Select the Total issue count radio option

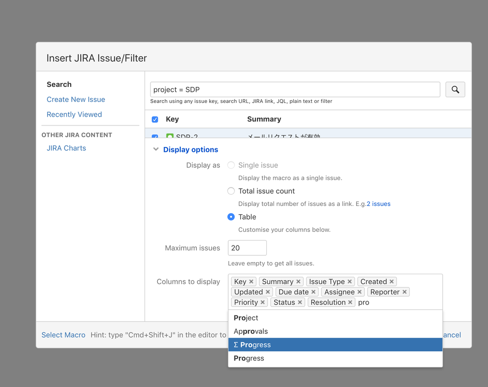tap(231, 191)
